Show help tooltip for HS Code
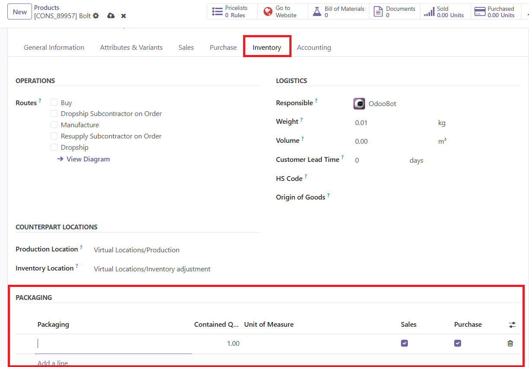 tap(306, 176)
